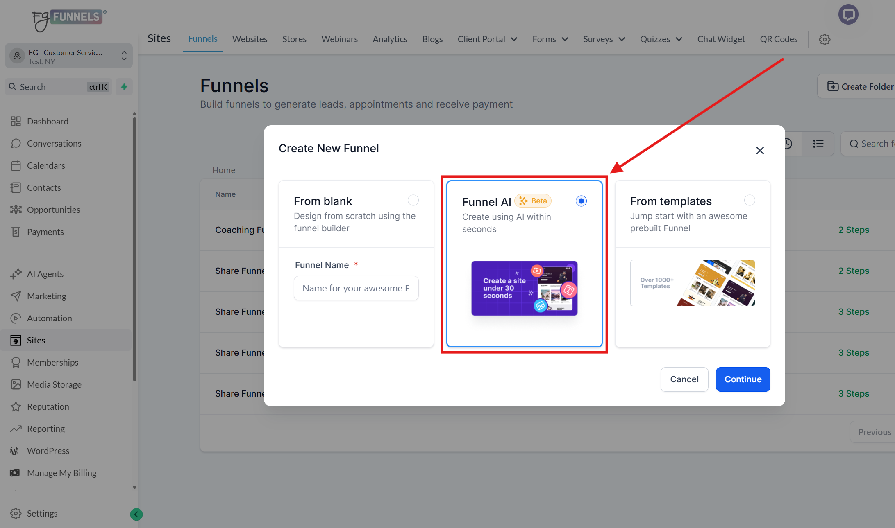Open AI Agents in sidebar
This screenshot has width=895, height=528.
(x=45, y=274)
